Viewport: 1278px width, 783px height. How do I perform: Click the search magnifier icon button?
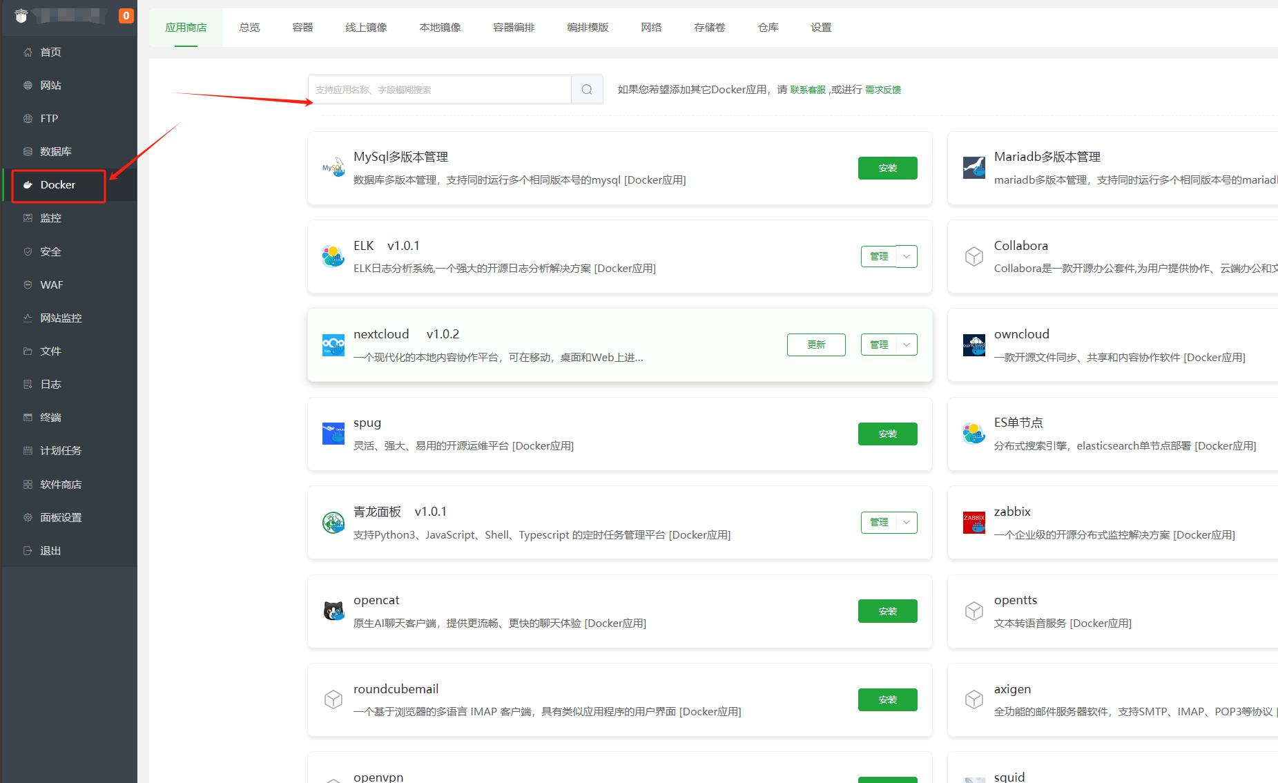point(587,90)
